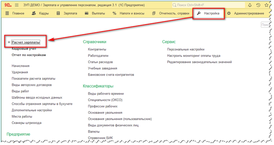Open Валюты classifier
This screenshot has height=145, width=274.
tap(94, 131)
